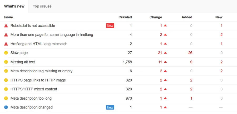237x114 pixels.
Task: Click error icon next to Hreflang and HTML lang mismatch
Action: [x=6, y=44]
